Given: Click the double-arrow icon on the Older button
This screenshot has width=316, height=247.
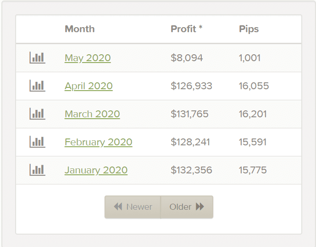Looking at the screenshot, I should [200, 207].
